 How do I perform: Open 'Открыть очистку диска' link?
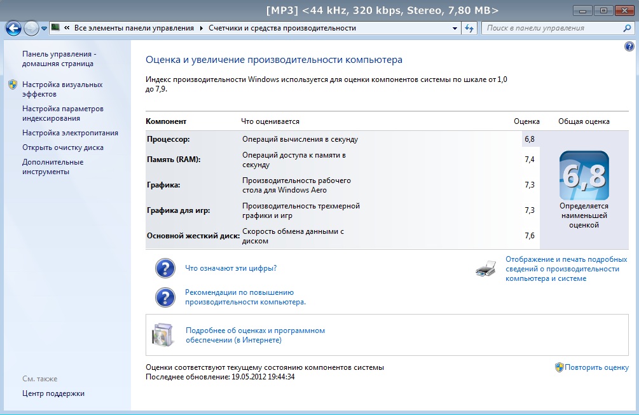pos(63,147)
